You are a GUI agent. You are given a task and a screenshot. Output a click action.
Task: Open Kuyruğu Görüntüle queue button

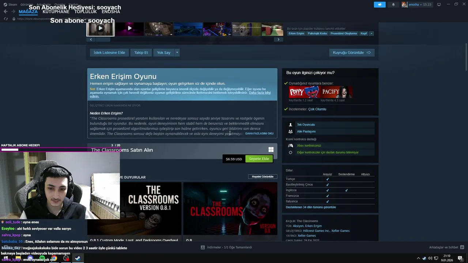352,53
